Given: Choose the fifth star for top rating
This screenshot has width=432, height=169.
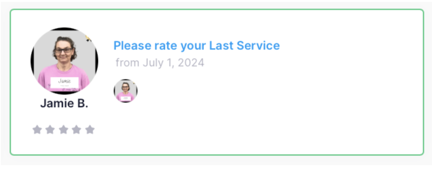Looking at the screenshot, I should 90,129.
